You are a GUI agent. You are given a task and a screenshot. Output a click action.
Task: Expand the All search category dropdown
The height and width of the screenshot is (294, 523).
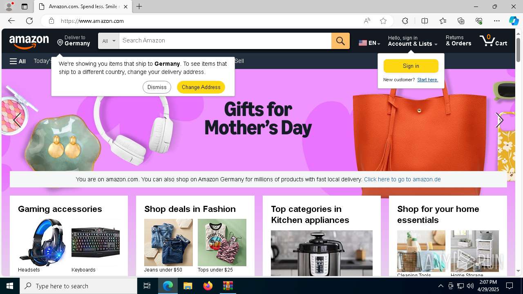109,41
